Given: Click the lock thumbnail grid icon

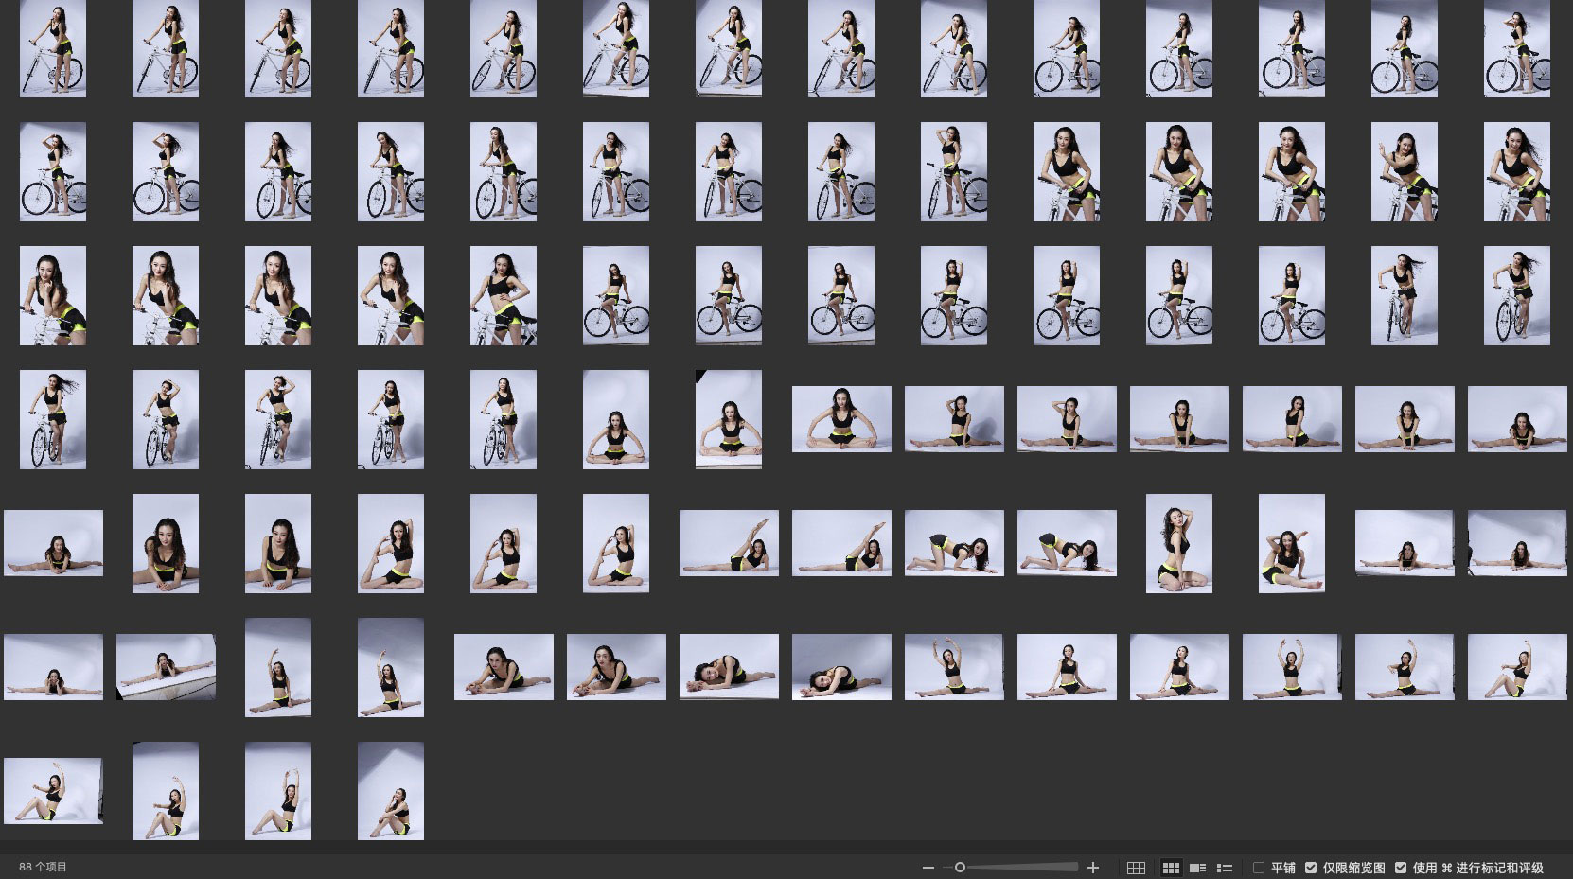Looking at the screenshot, I should click(x=1136, y=868).
